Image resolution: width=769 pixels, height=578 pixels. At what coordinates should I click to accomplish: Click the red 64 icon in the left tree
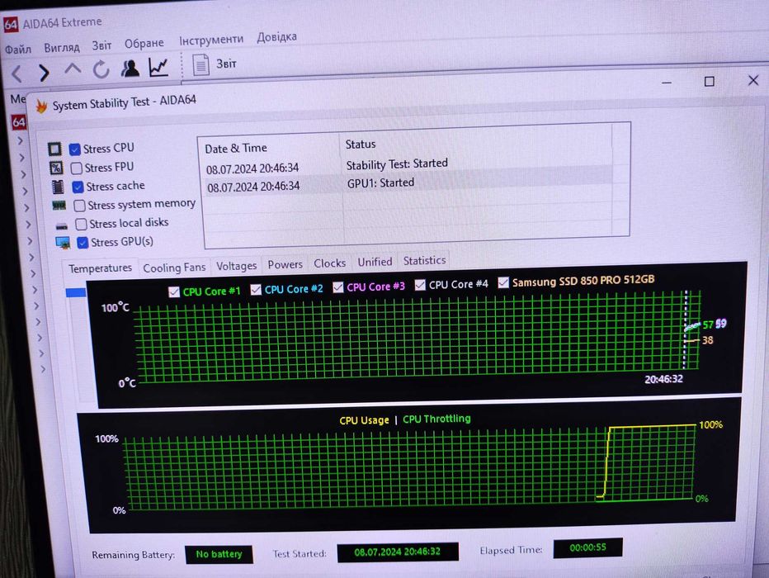point(19,121)
